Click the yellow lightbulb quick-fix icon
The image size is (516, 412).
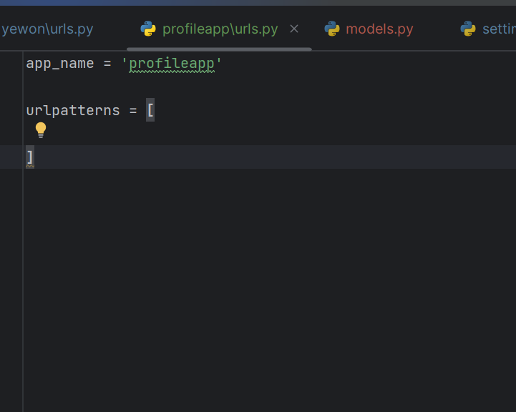click(41, 130)
